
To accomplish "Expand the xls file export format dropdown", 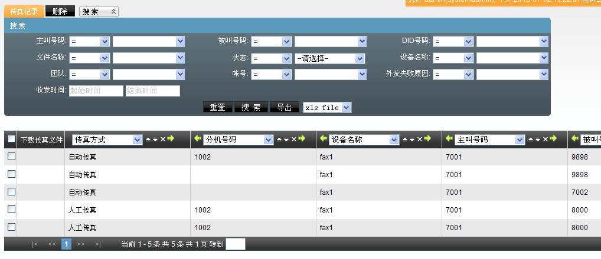I will point(327,108).
